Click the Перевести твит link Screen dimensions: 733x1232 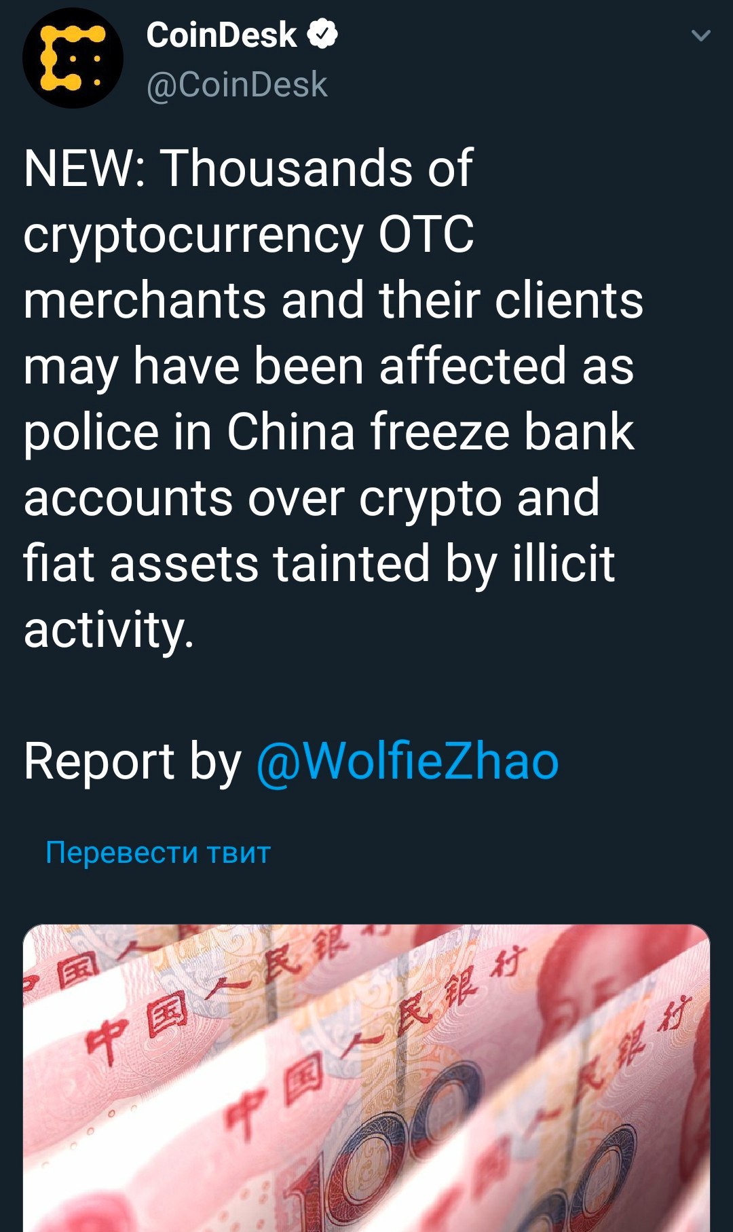pyautogui.click(x=158, y=852)
